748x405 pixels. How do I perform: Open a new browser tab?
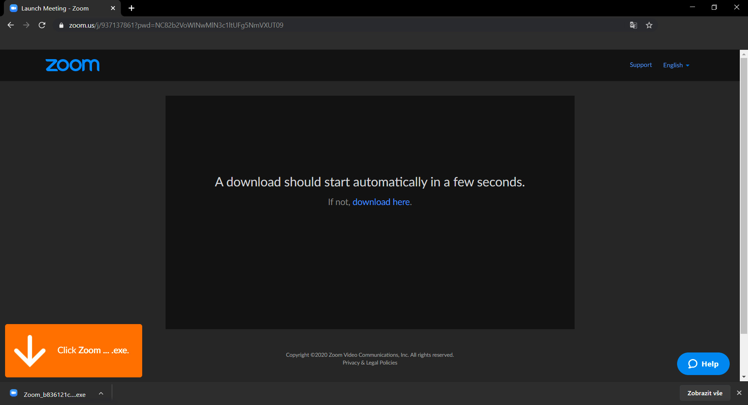[131, 8]
